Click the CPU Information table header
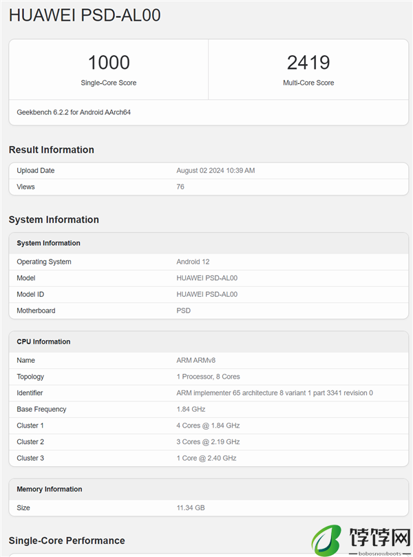Image resolution: width=413 pixels, height=557 pixels. [43, 341]
